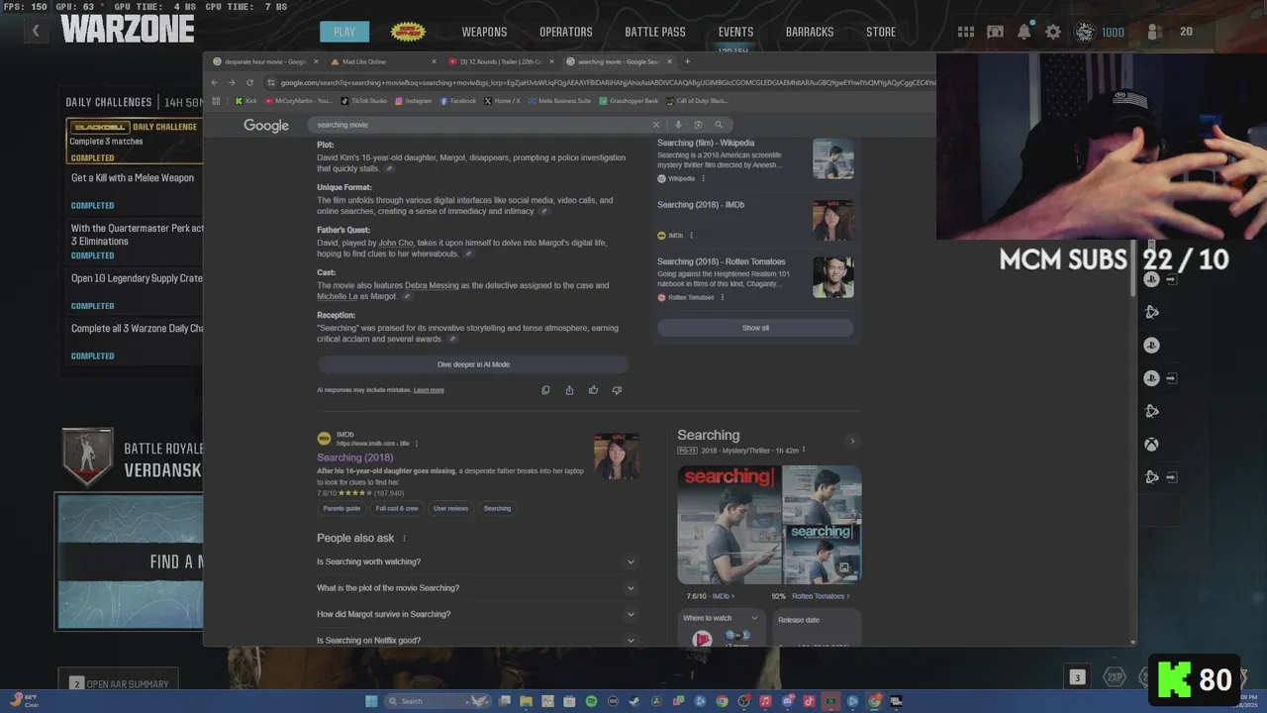The height and width of the screenshot is (713, 1267).
Task: Click the 'Parents guide' chip
Action: 341,508
